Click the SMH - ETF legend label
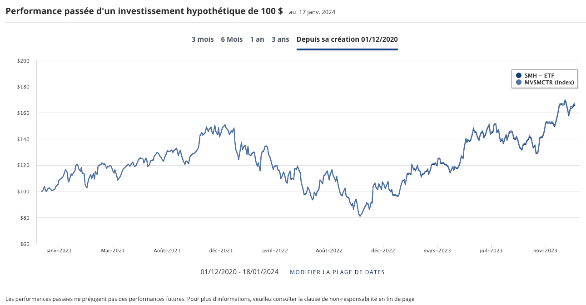The height and width of the screenshot is (305, 586). (539, 75)
